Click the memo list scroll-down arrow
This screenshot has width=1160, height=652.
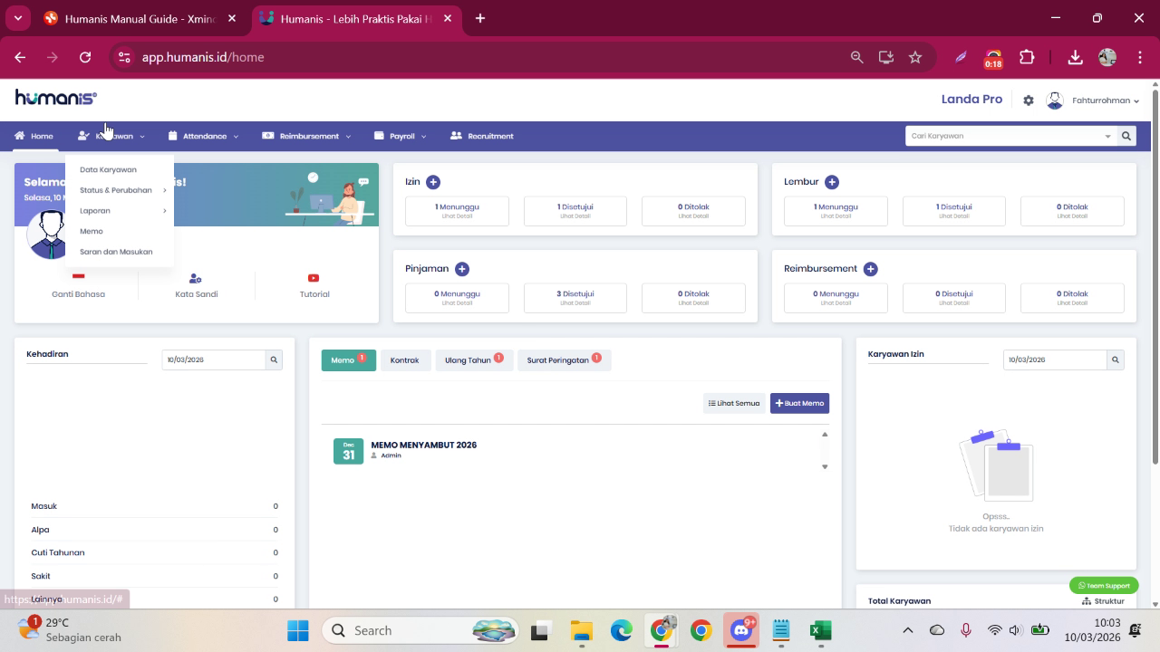(x=825, y=467)
